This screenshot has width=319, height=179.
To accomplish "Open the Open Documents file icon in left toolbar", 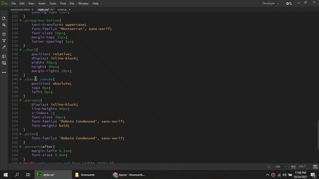I will (x=4, y=18).
